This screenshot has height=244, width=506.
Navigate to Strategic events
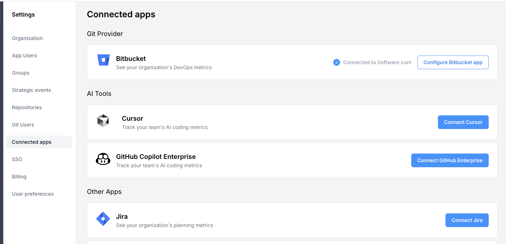(x=31, y=90)
